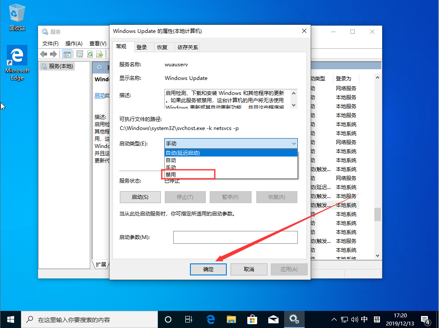
Task: Click the Back arrow in the Services toolbar
Action: coord(43,54)
